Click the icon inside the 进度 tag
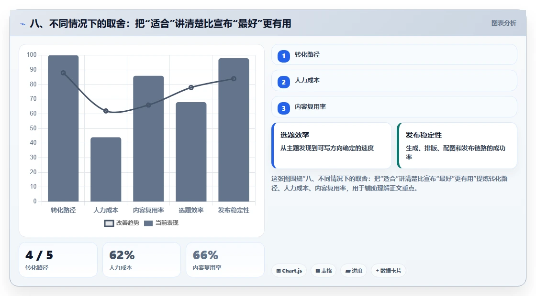 pos(348,271)
